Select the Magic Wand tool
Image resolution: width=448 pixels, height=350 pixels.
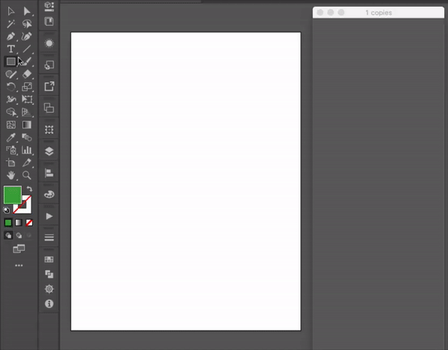pos(11,24)
